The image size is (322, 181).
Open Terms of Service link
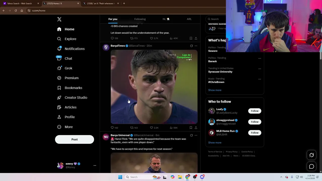(215, 152)
